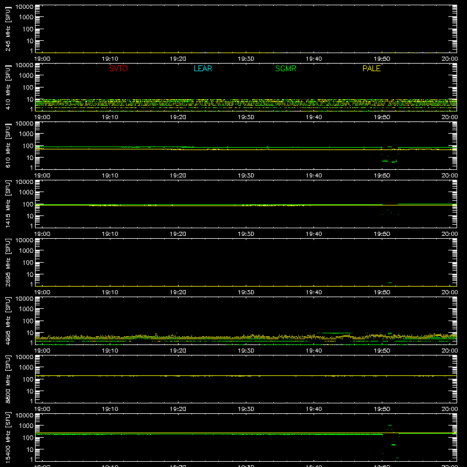The width and height of the screenshot is (467, 467).
Task: Click 19:20 time label under 8800 MHz plot
Action: pyautogui.click(x=178, y=409)
